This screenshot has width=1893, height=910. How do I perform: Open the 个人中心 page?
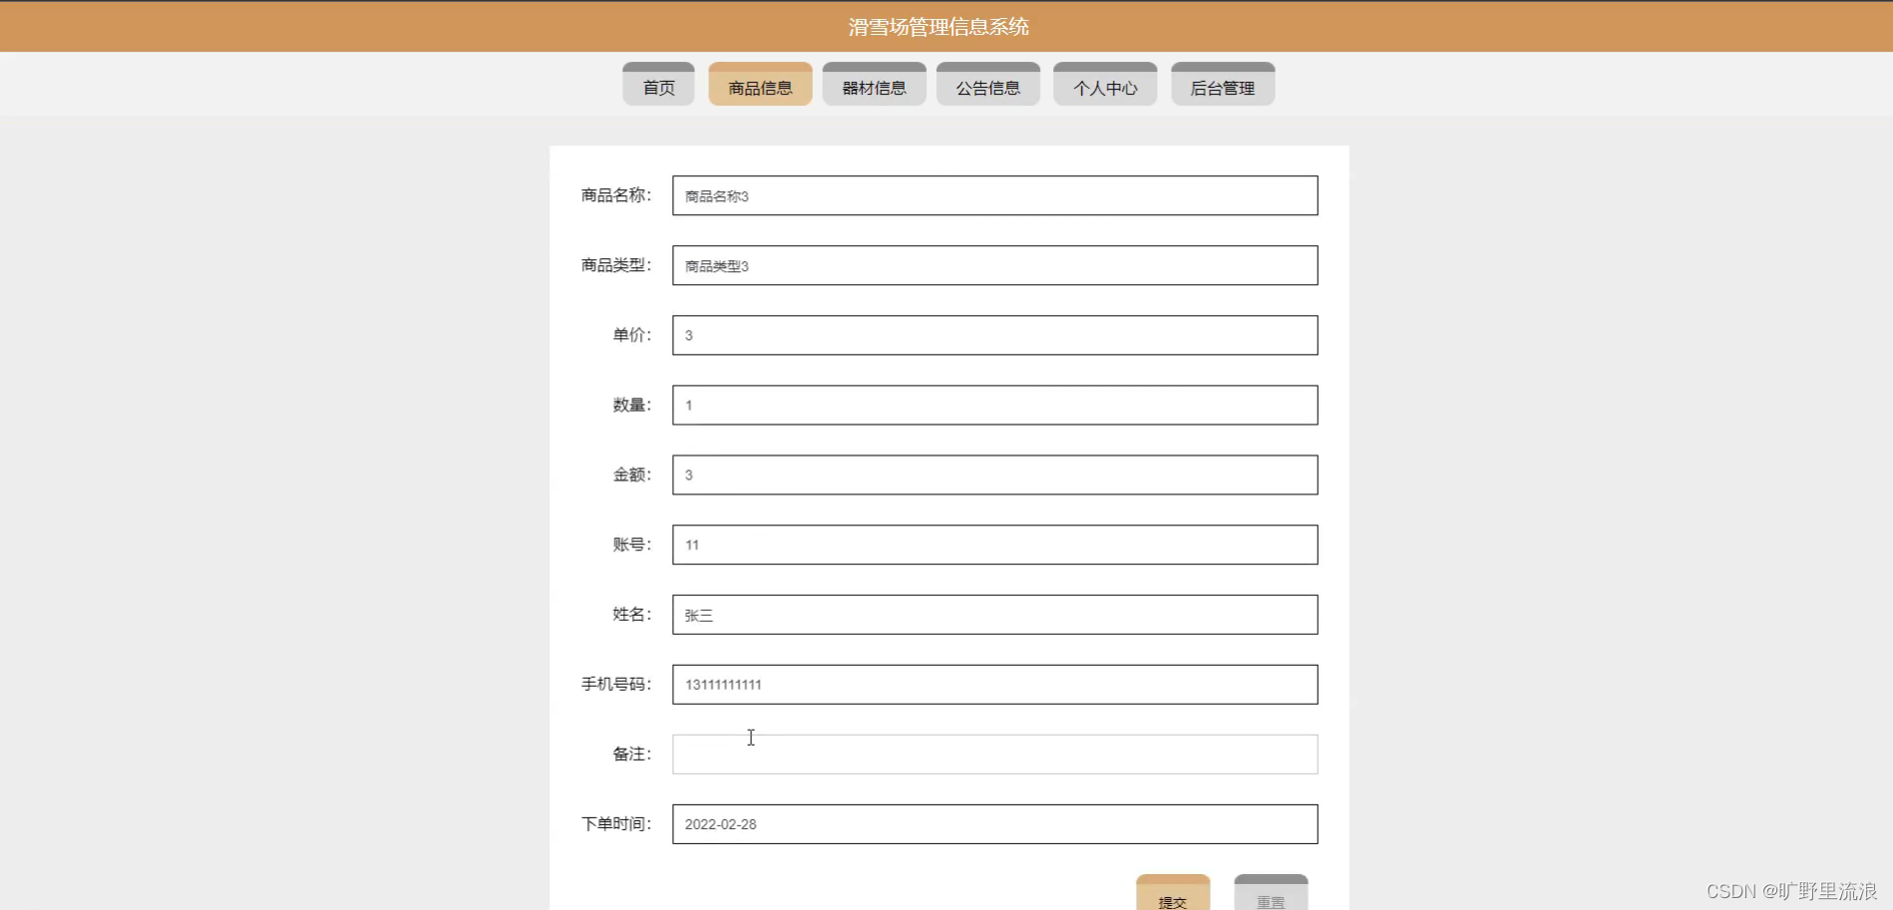tap(1103, 85)
